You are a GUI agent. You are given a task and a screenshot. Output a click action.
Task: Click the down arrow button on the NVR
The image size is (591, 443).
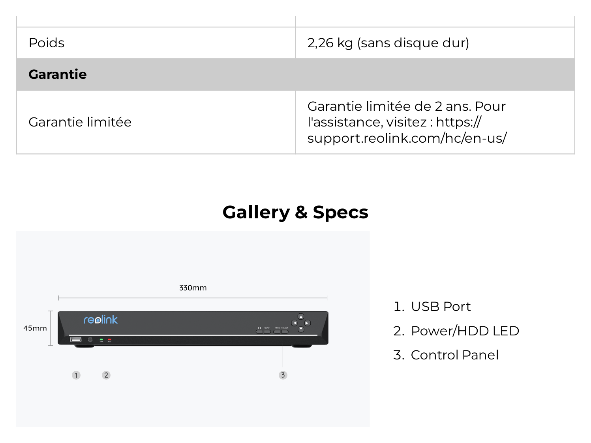coord(301,329)
